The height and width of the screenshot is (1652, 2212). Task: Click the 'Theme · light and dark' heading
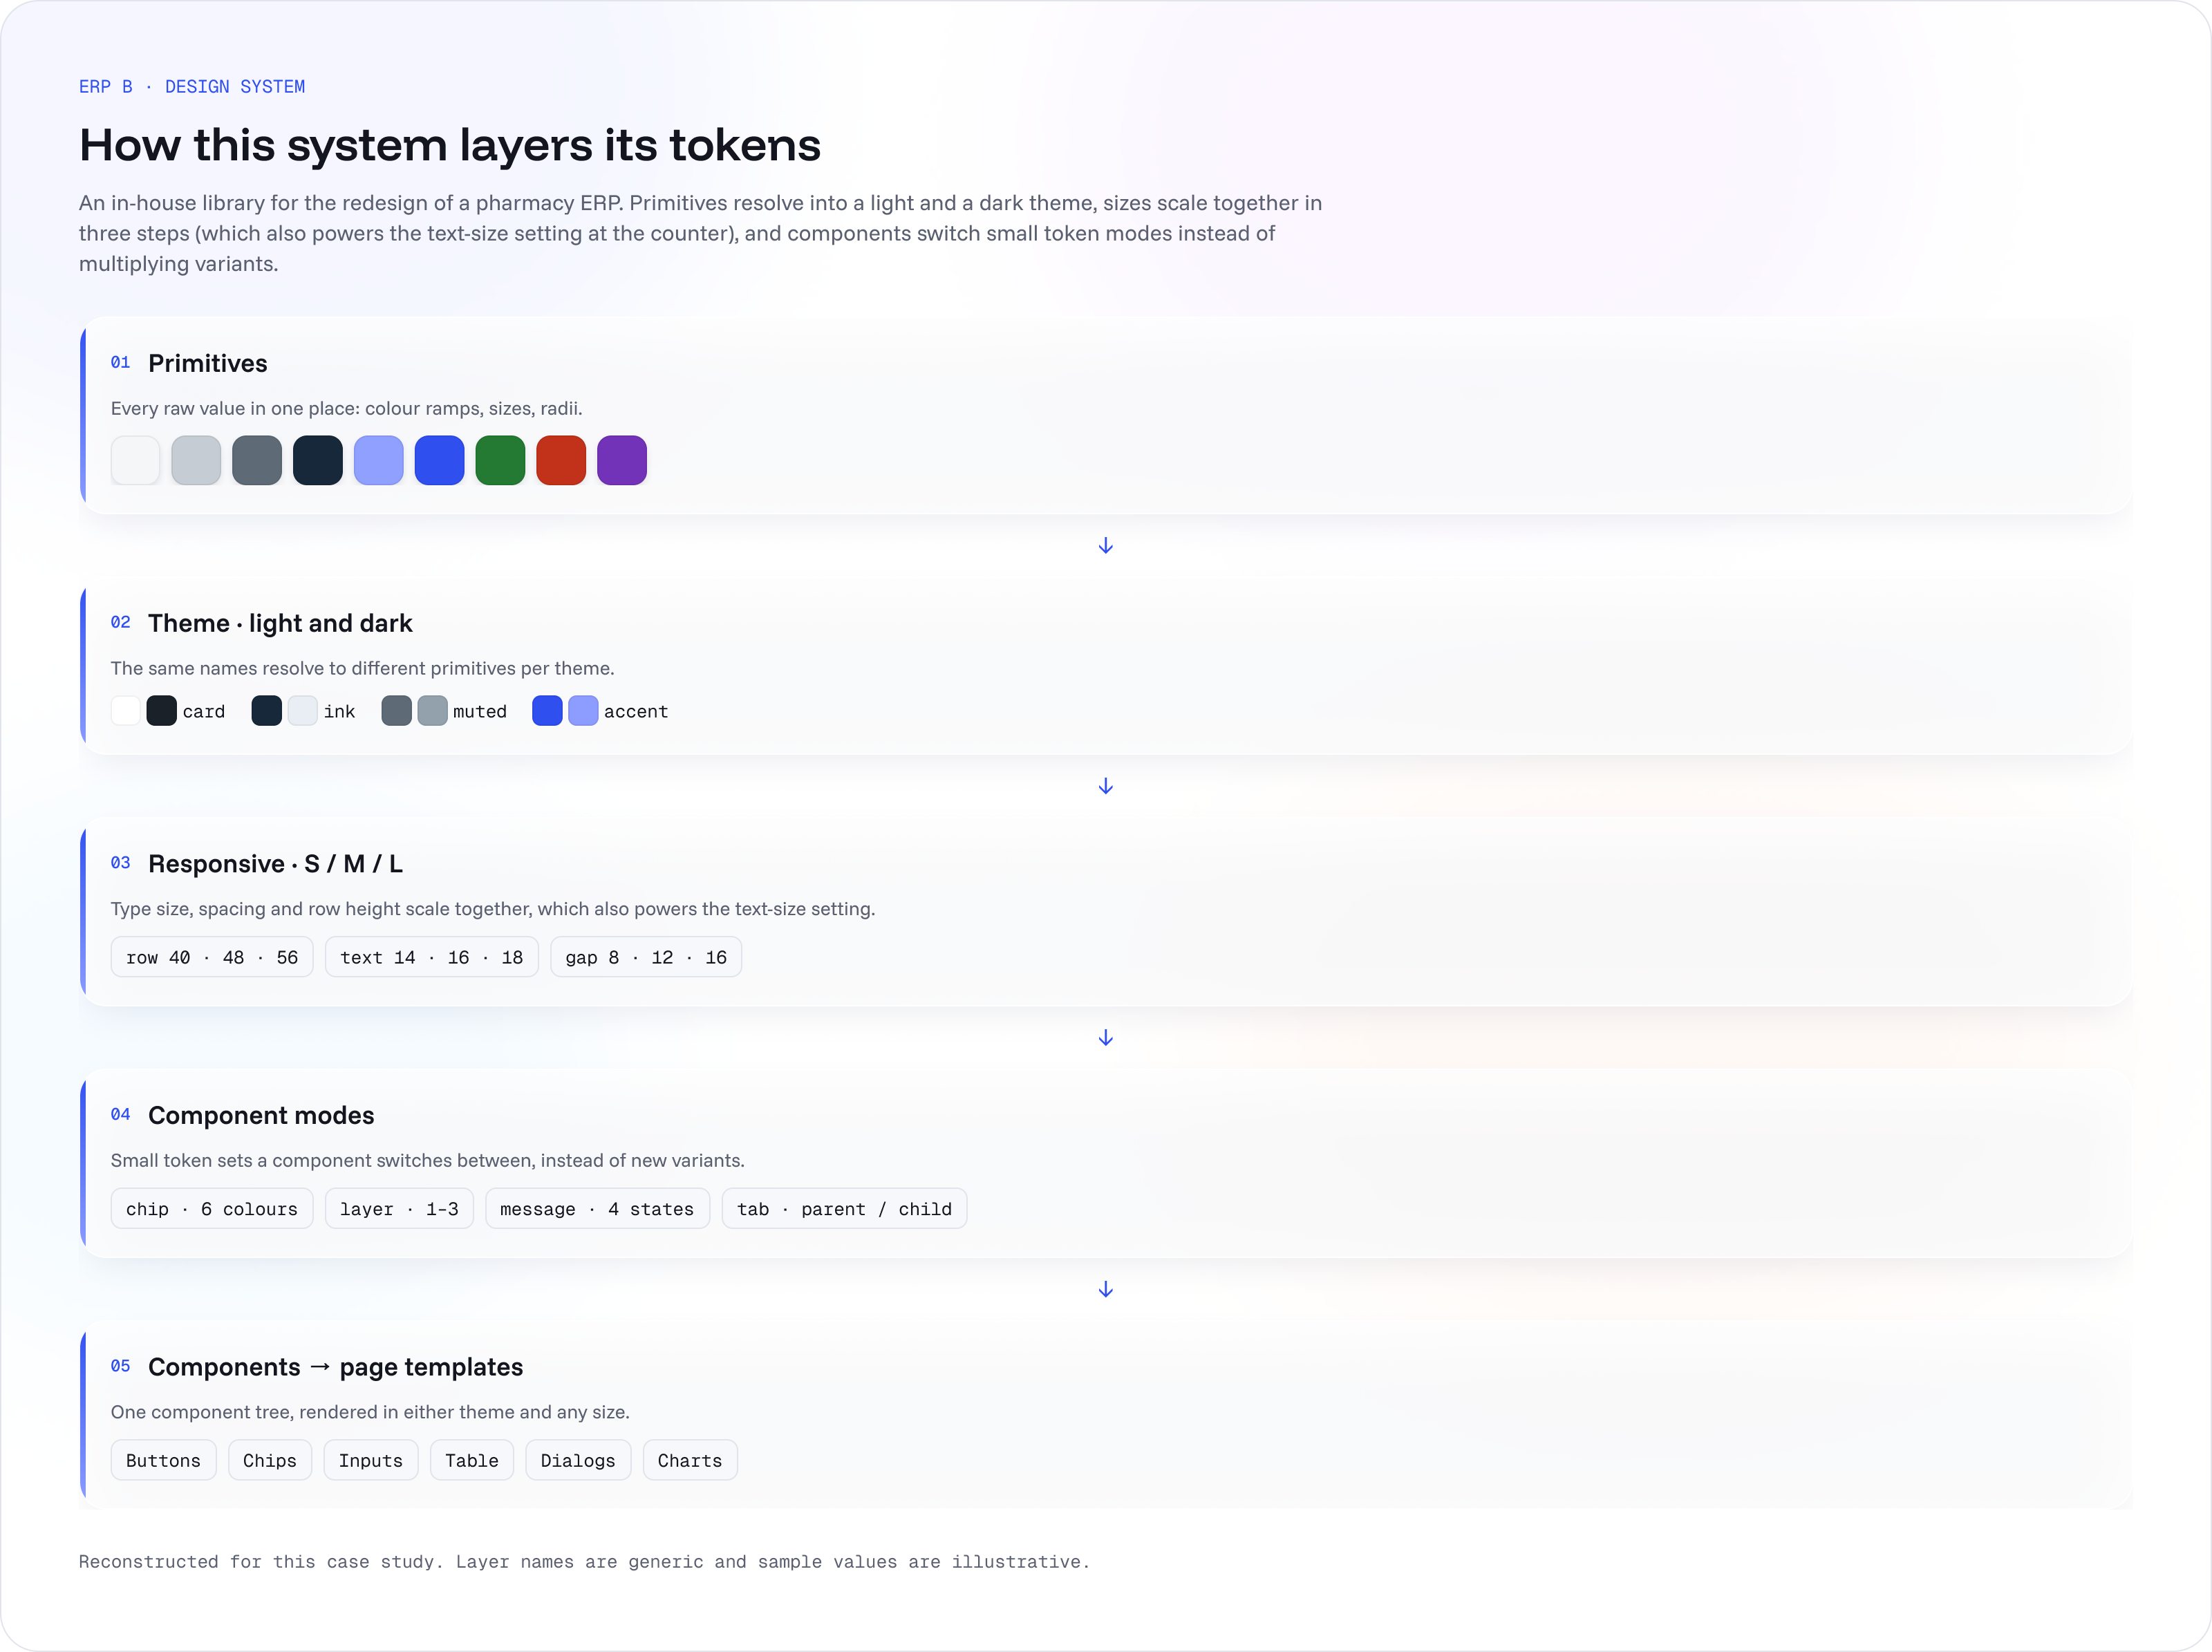280,623
